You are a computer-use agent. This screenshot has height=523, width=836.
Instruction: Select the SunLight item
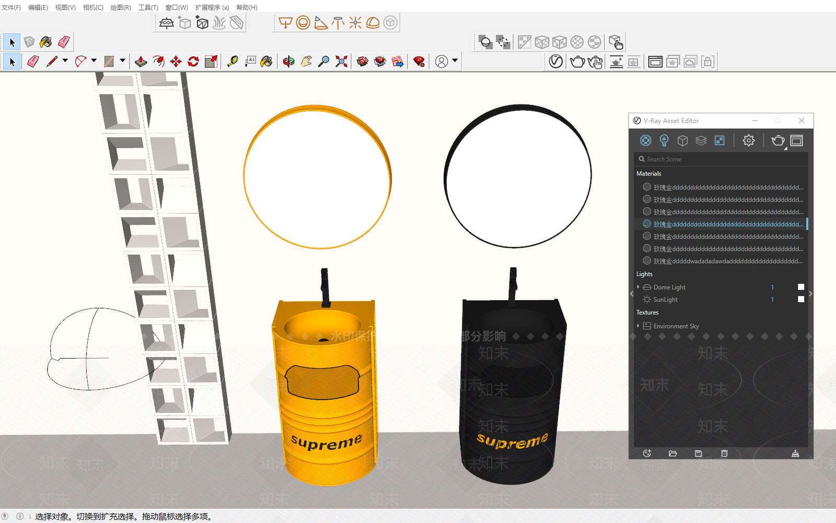(665, 300)
